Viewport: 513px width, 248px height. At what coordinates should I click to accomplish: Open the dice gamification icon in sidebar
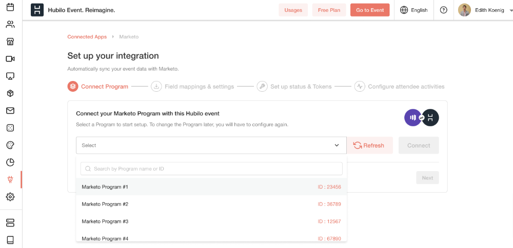pyautogui.click(x=10, y=128)
